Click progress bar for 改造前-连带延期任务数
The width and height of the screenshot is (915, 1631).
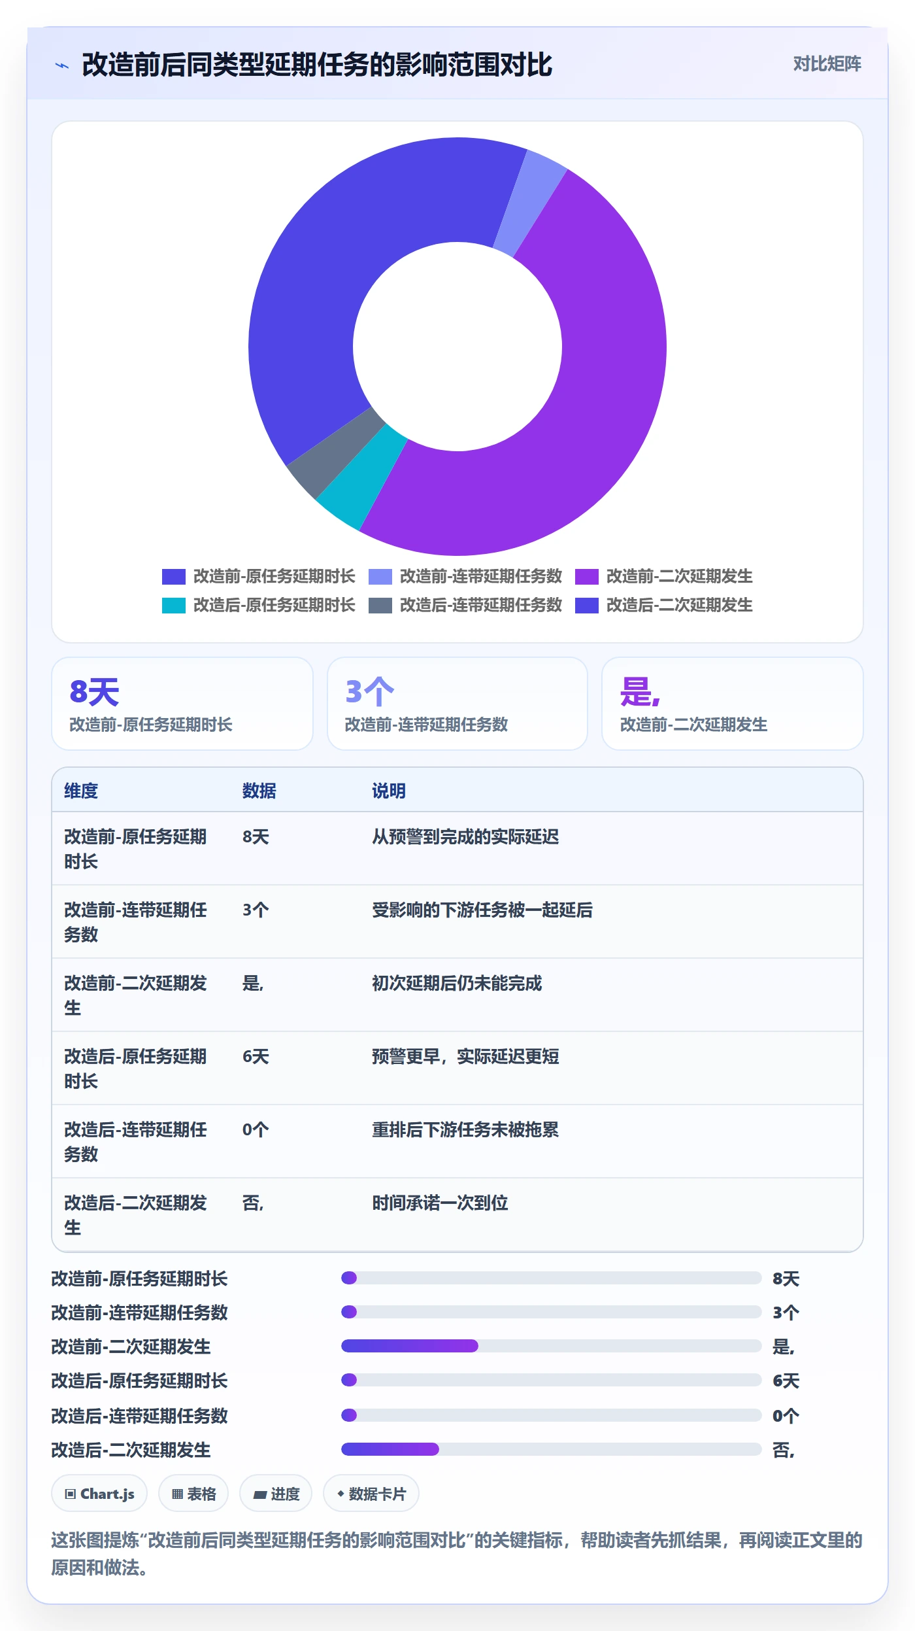pos(552,1312)
